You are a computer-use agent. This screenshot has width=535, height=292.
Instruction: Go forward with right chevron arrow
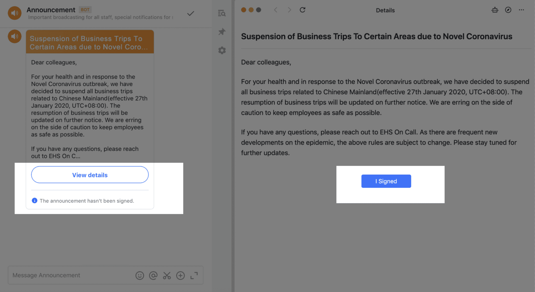289,10
